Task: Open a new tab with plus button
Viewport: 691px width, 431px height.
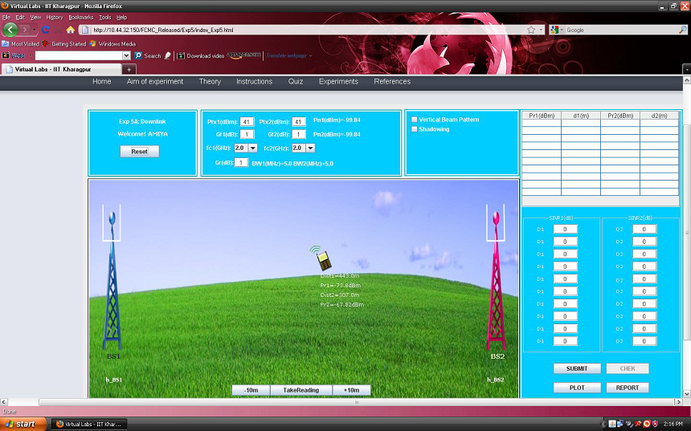Action: point(130,69)
